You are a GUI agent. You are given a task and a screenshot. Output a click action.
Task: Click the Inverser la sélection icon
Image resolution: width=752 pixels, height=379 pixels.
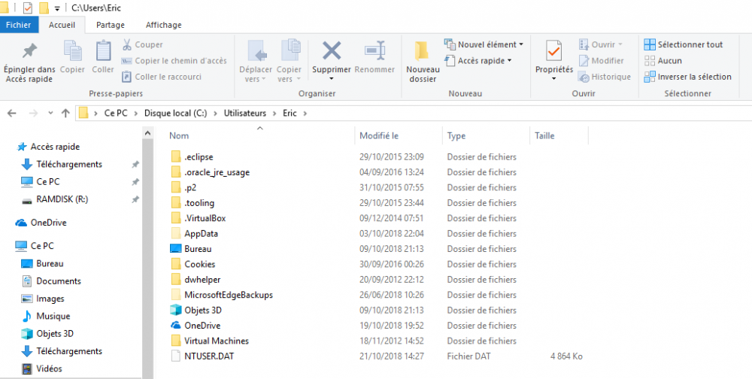pos(650,77)
